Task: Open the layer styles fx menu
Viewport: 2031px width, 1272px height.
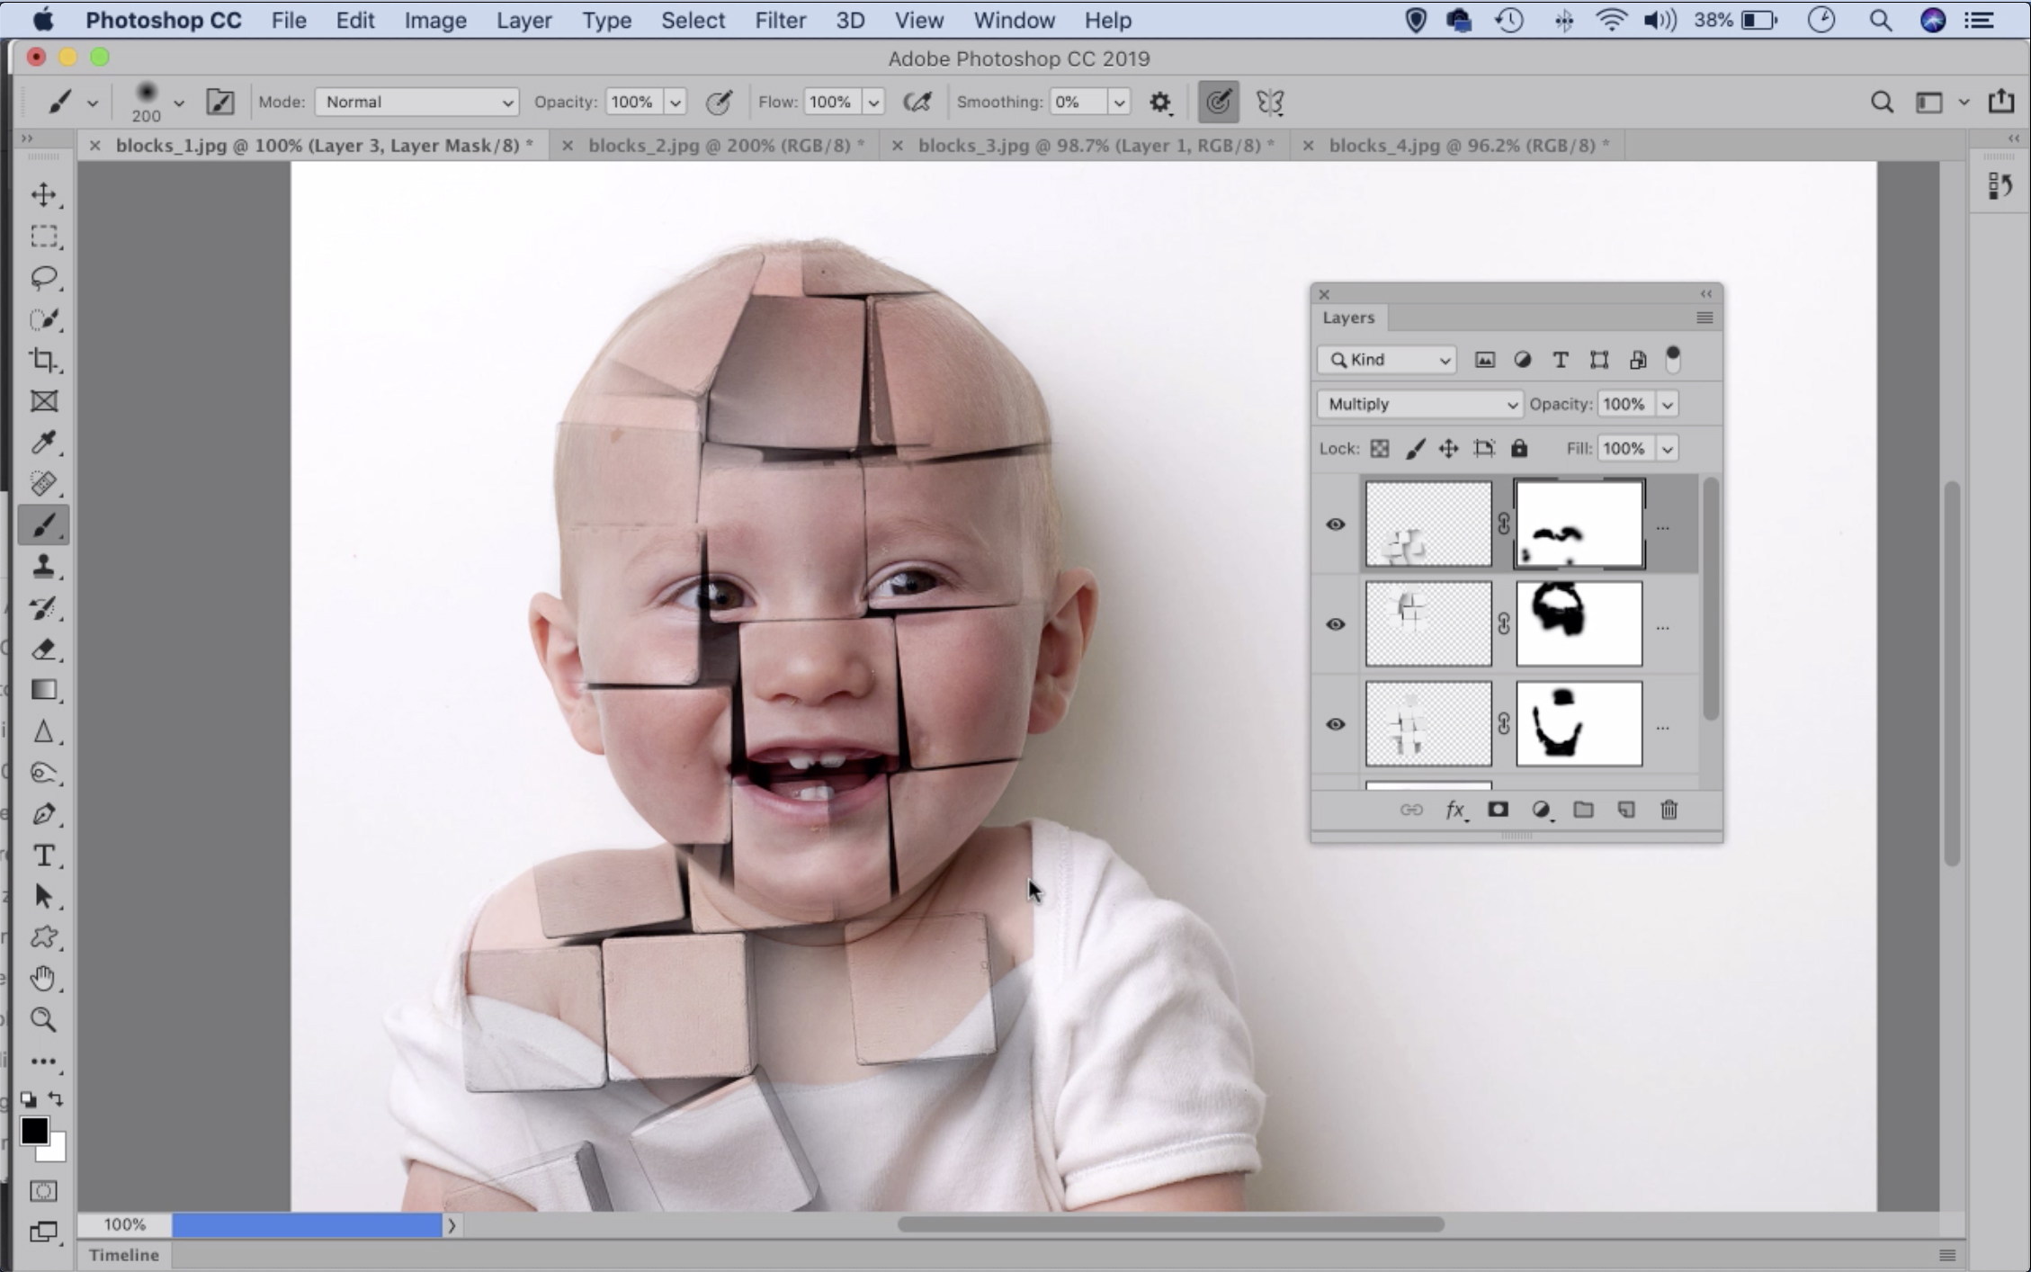Action: 1454,810
